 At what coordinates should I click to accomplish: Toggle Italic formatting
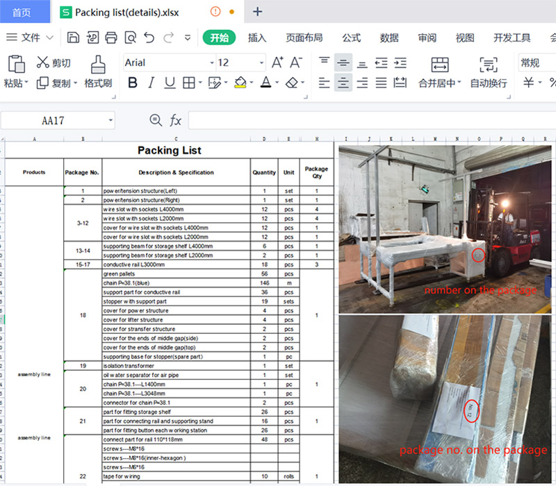click(x=151, y=83)
